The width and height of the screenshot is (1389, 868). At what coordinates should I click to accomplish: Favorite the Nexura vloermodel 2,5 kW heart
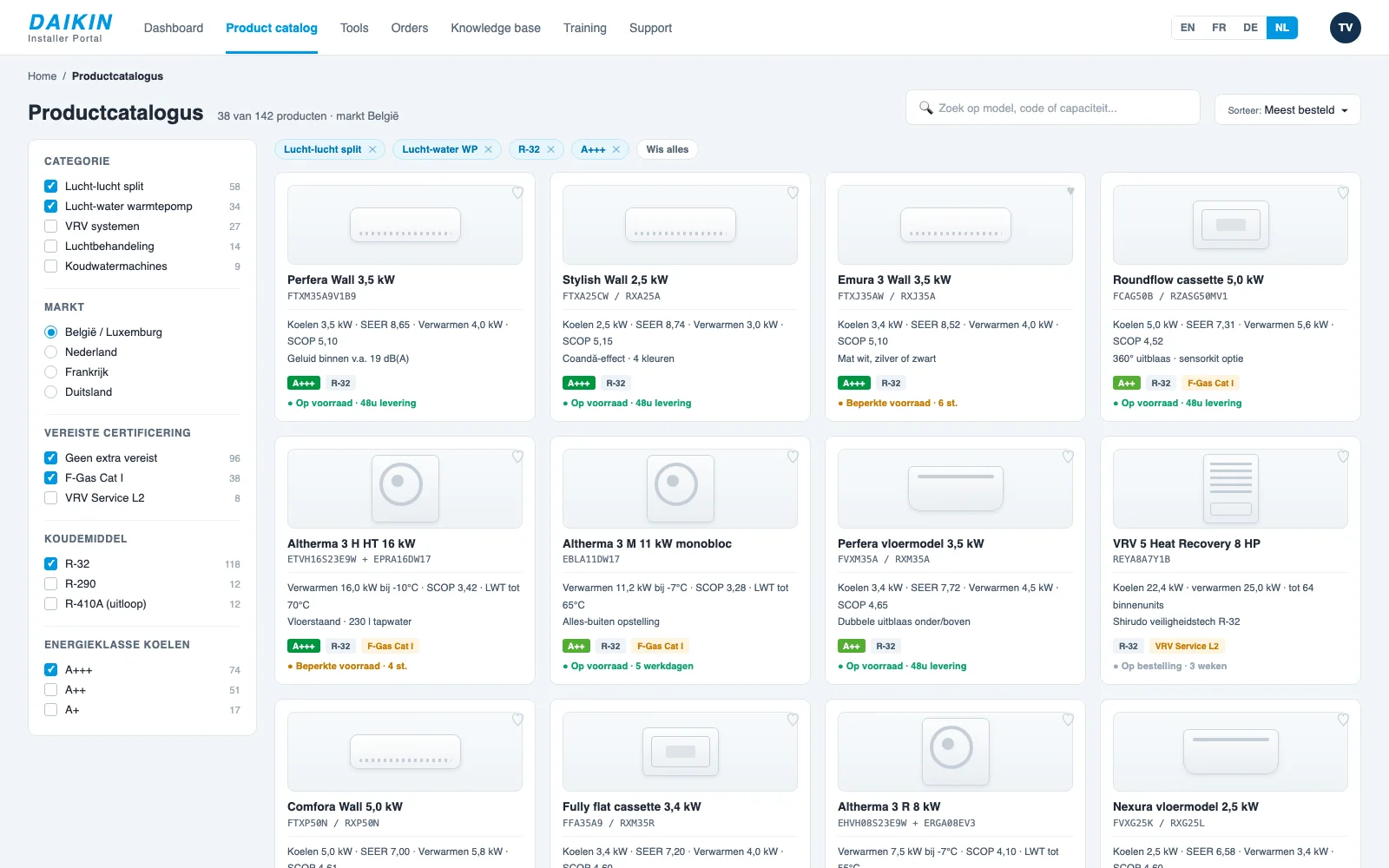pyautogui.click(x=1343, y=720)
